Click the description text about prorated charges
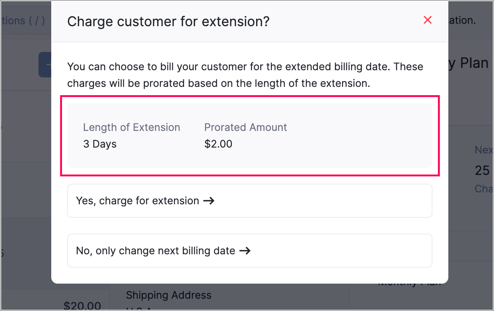 [x=245, y=75]
